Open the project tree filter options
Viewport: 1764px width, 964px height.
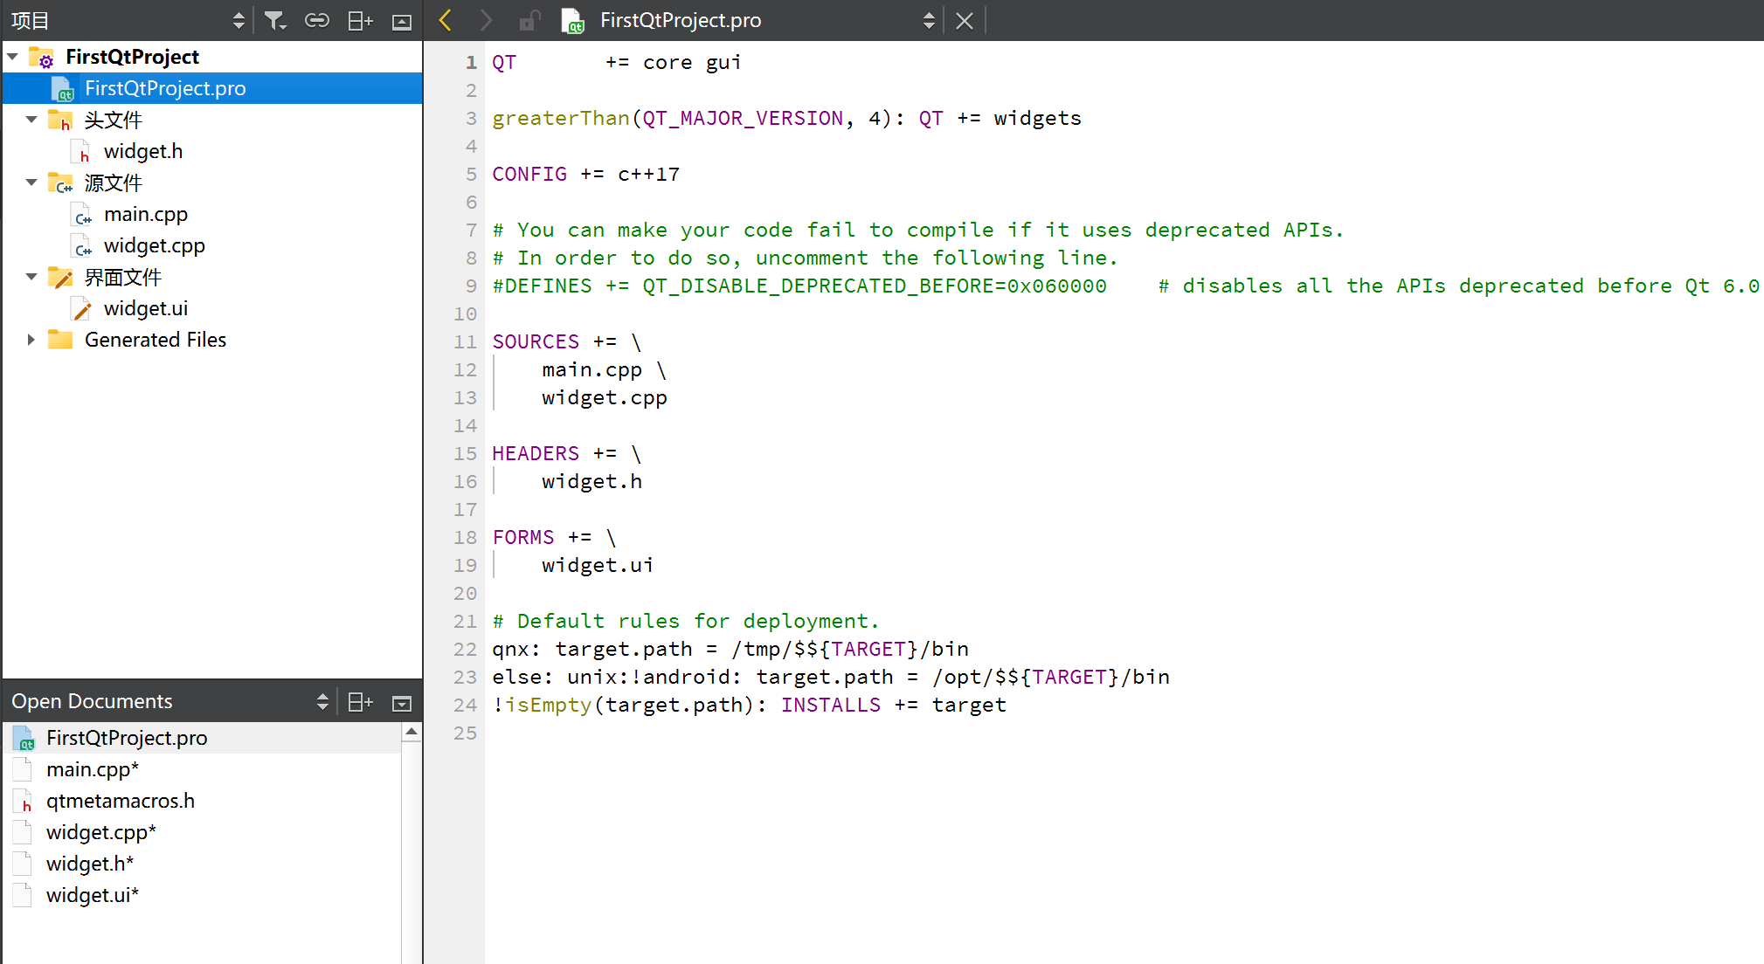tap(275, 20)
